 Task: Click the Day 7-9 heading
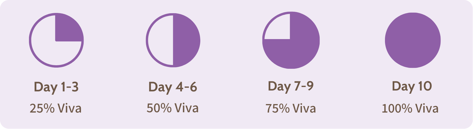291,86
